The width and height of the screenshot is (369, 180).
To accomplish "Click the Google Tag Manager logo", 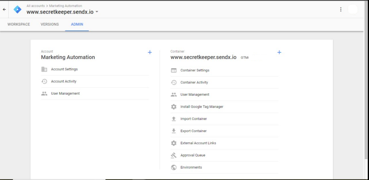I will (18, 10).
